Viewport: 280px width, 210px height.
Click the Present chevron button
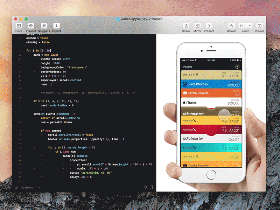(x=209, y=25)
